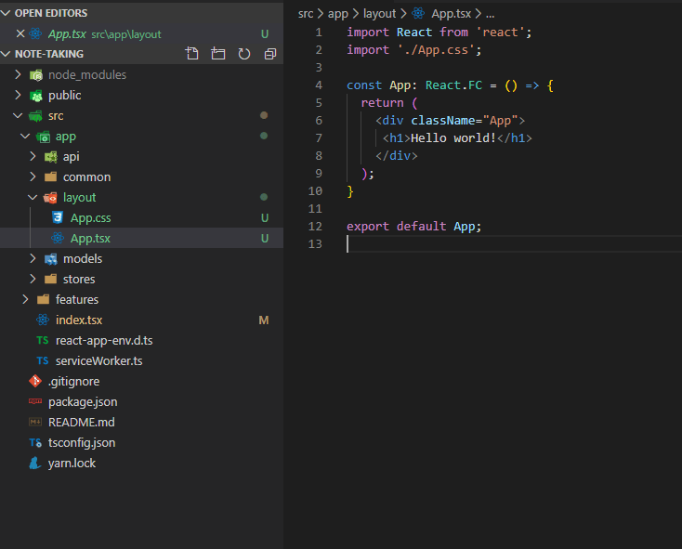This screenshot has width=682, height=549.
Task: Click the React icon next to index.tsx
Action: (x=43, y=320)
